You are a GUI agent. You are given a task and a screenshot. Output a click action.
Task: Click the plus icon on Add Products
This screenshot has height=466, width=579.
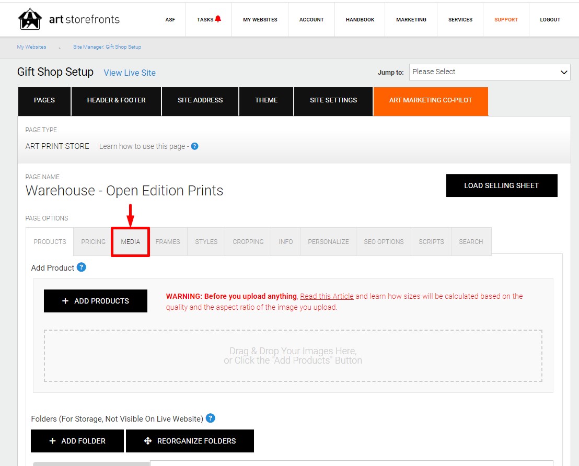coord(65,301)
